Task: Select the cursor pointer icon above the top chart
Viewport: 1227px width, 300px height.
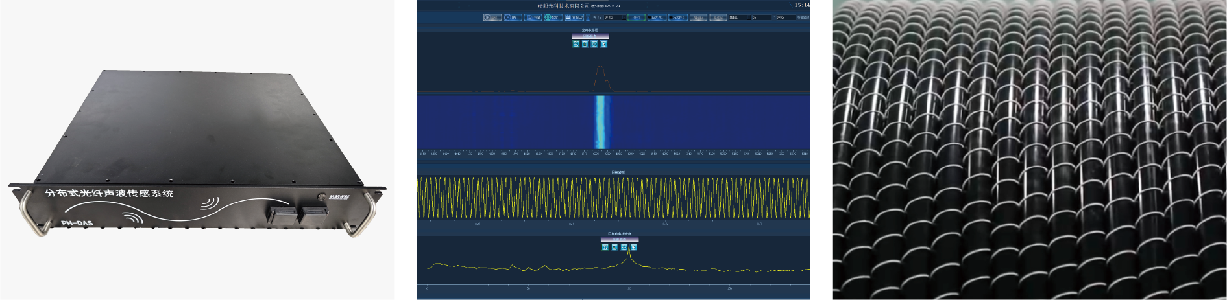Action: pos(603,44)
